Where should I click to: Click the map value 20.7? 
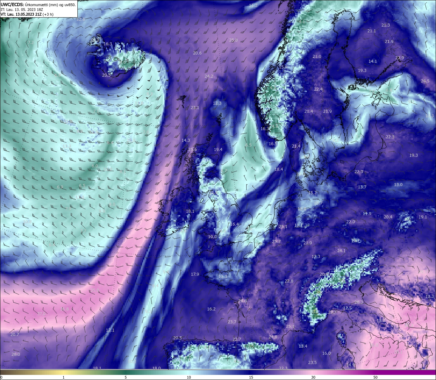click(x=15, y=335)
